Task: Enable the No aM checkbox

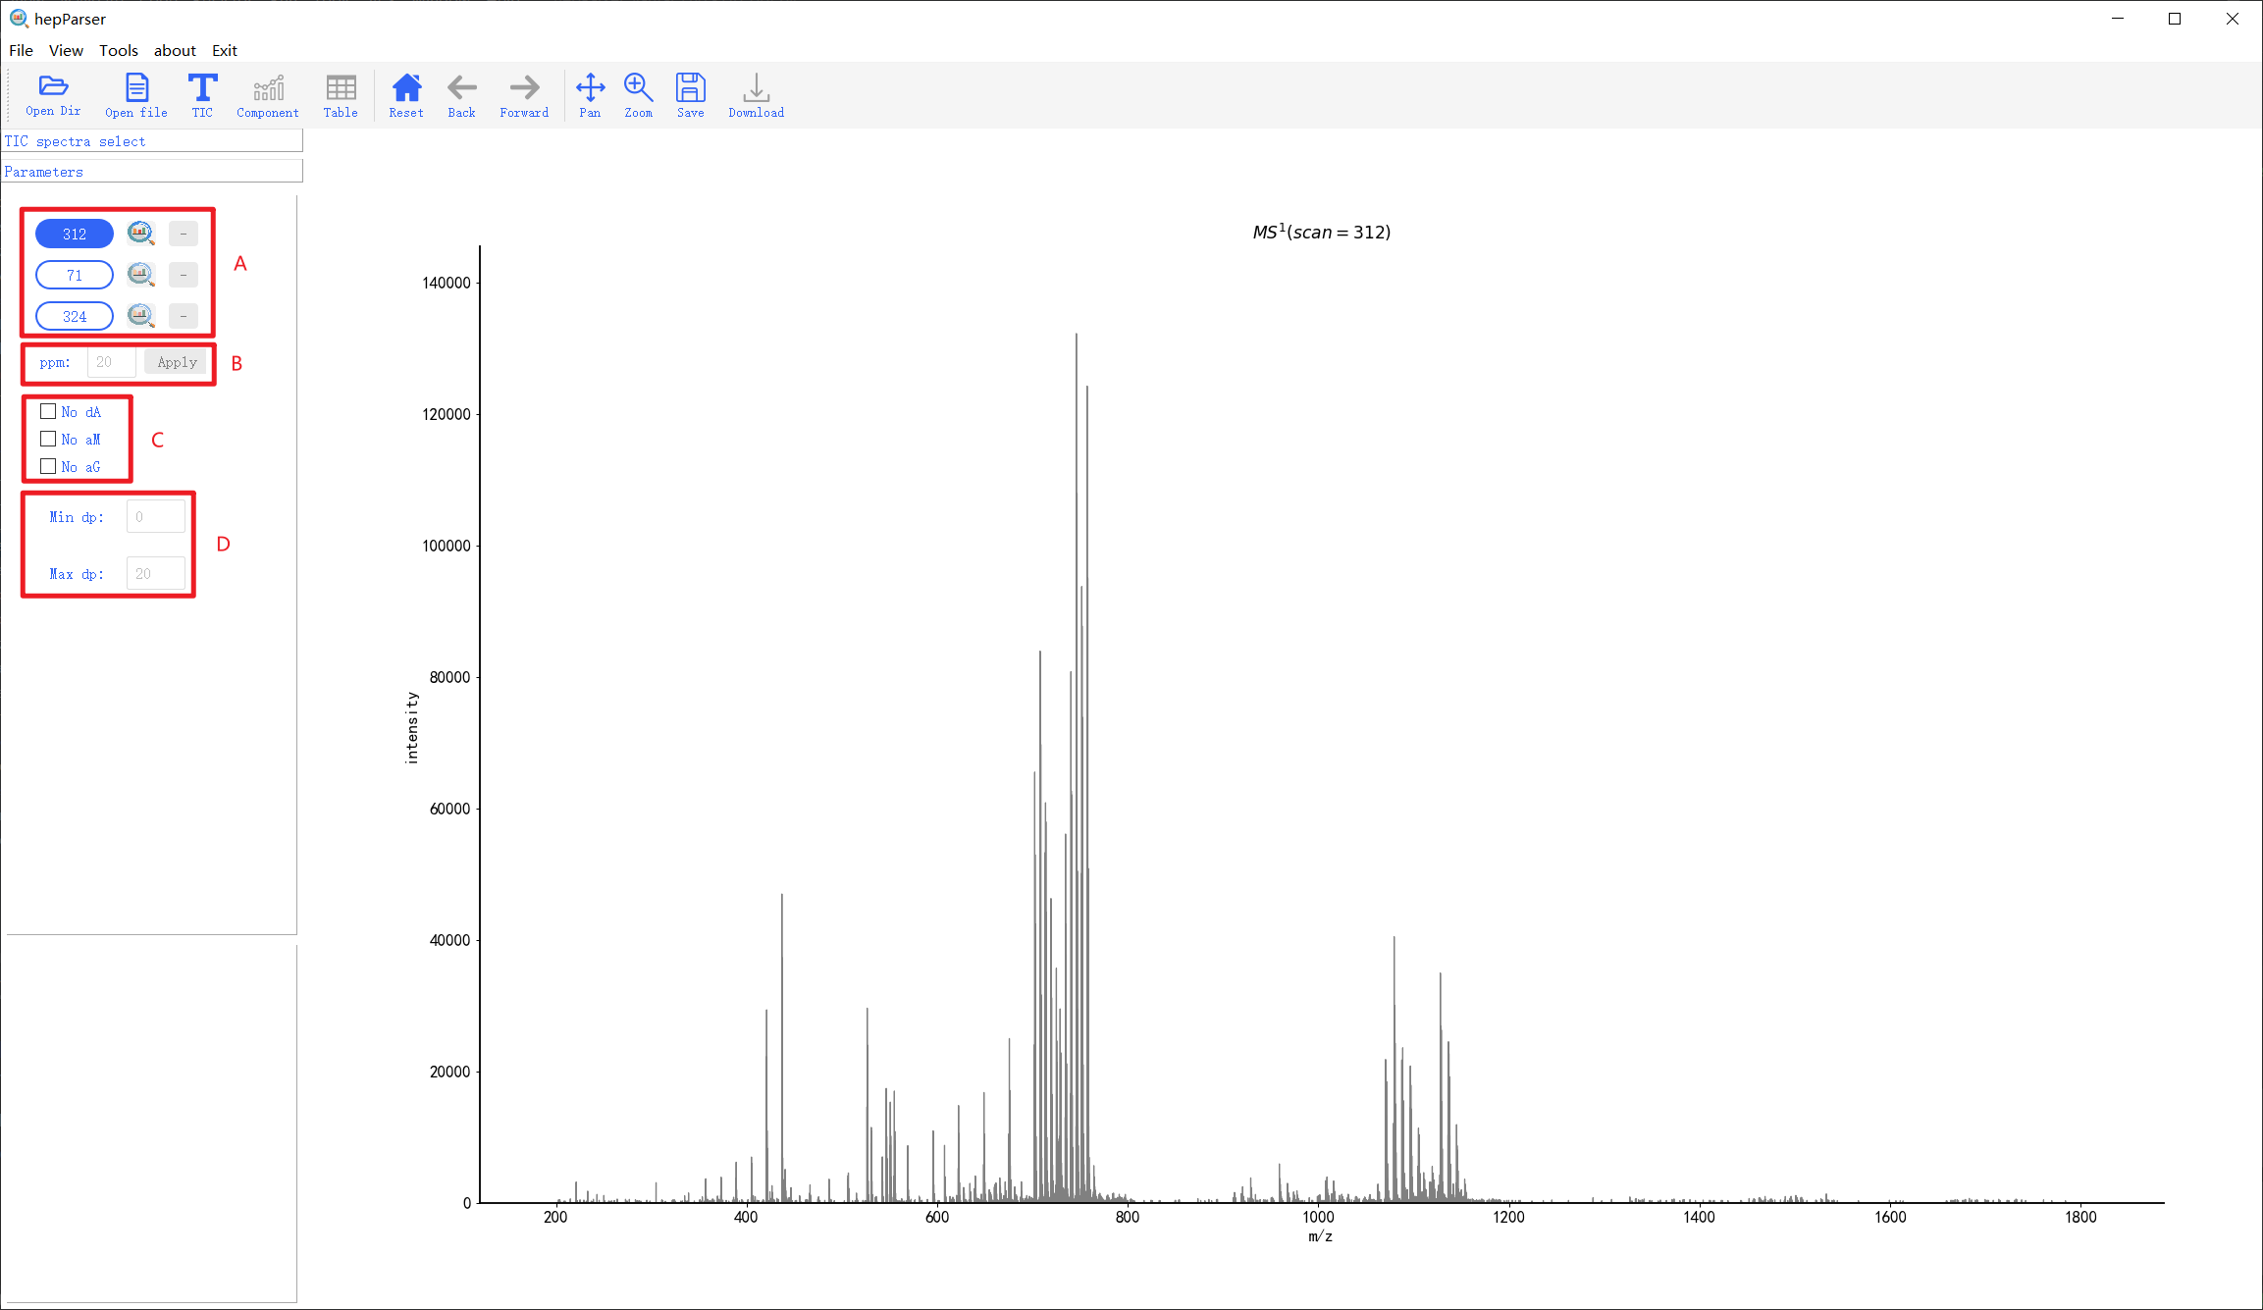Action: pos(48,439)
